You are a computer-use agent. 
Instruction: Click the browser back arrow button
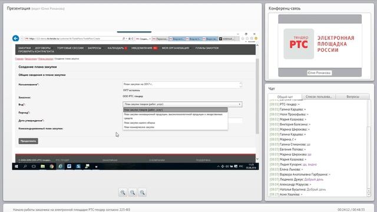pyautogui.click(x=16, y=38)
